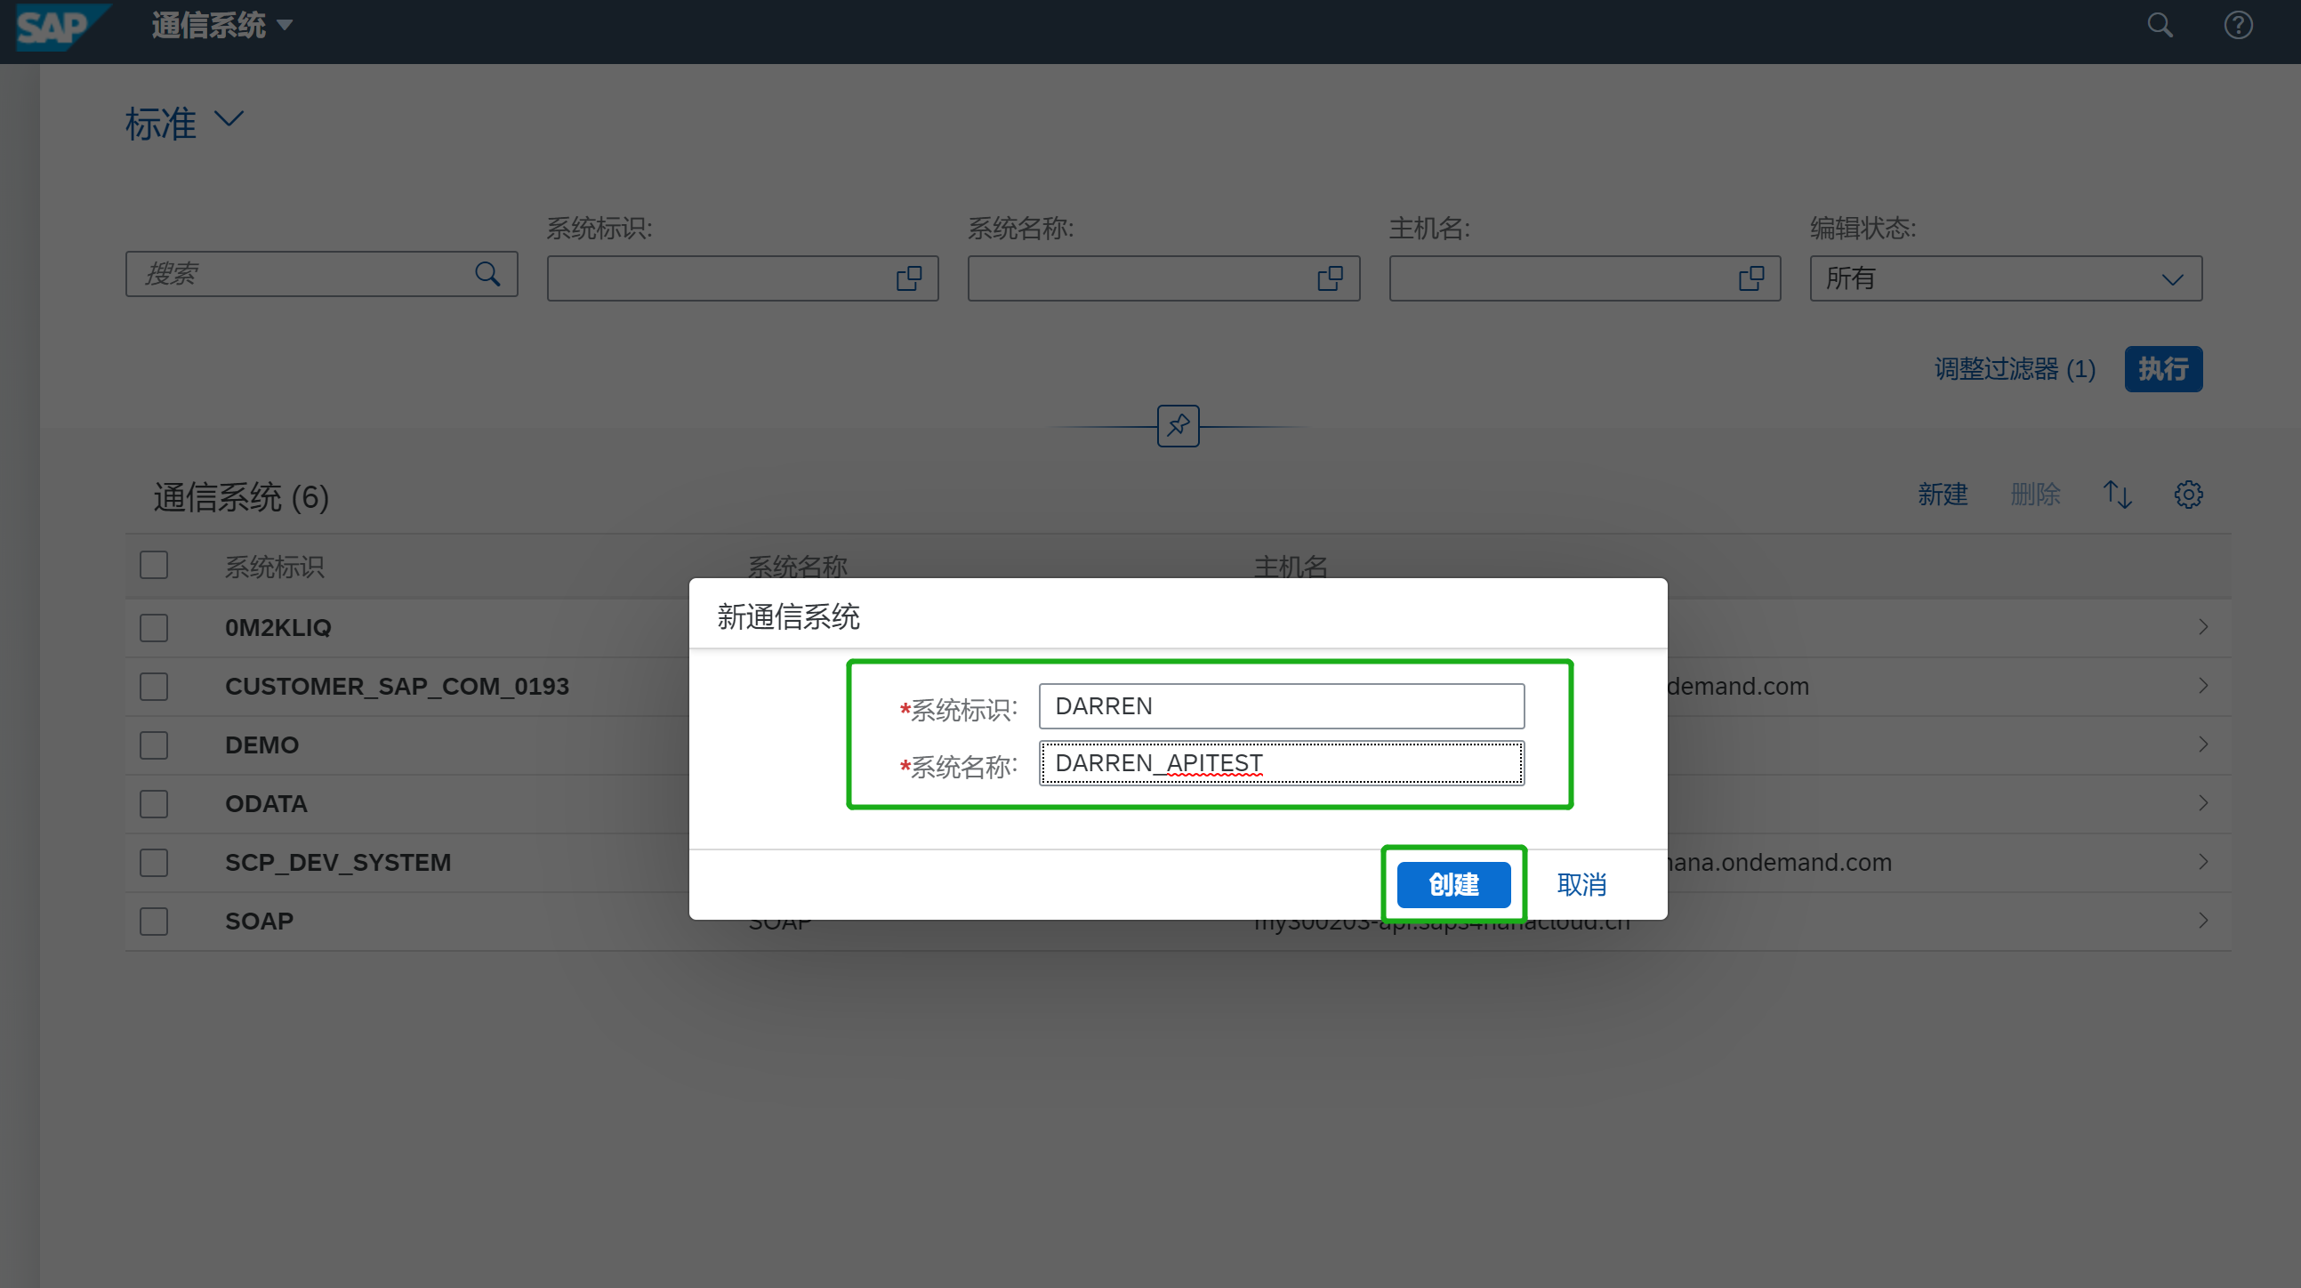Viewport: 2301px width, 1288px height.
Task: Click the sort icon in the 通信系统 table toolbar
Action: click(2117, 494)
